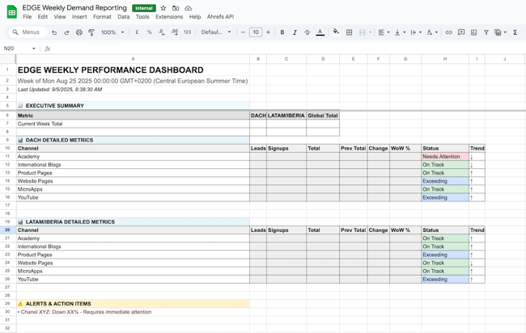Format as currency with £ icon
The height and width of the screenshot is (333, 526).
click(137, 32)
